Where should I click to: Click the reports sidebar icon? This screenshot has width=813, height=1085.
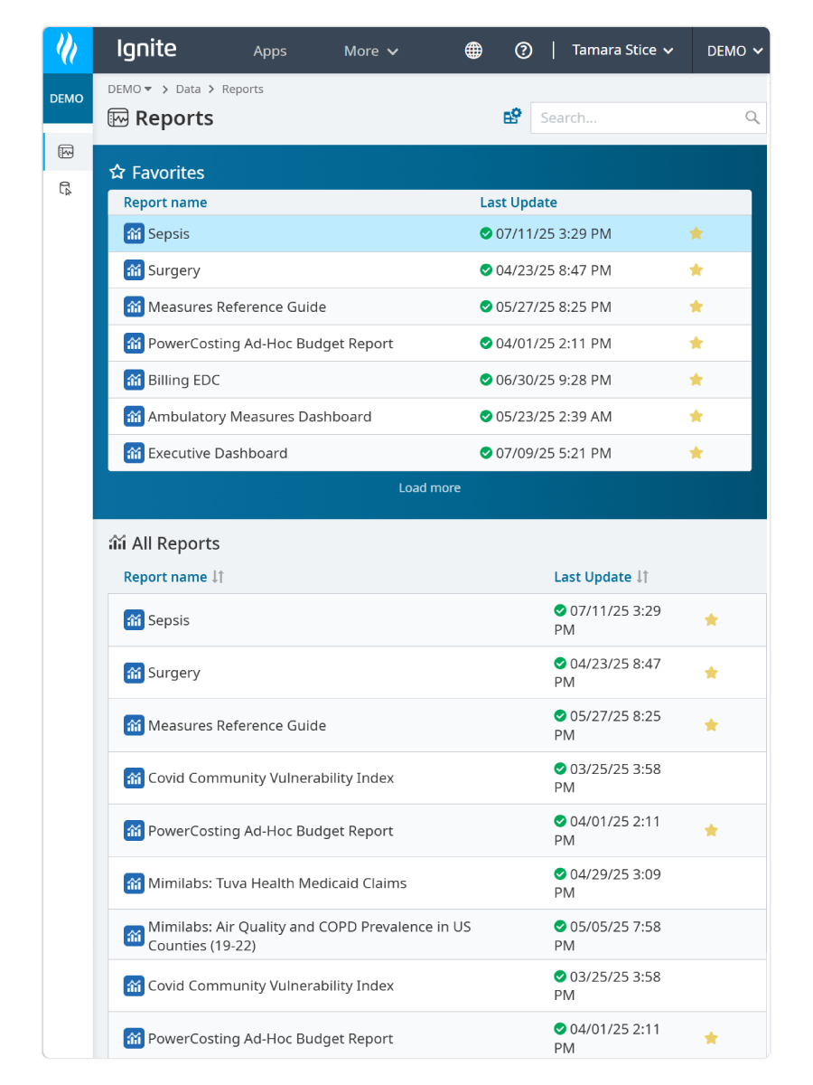(x=66, y=152)
